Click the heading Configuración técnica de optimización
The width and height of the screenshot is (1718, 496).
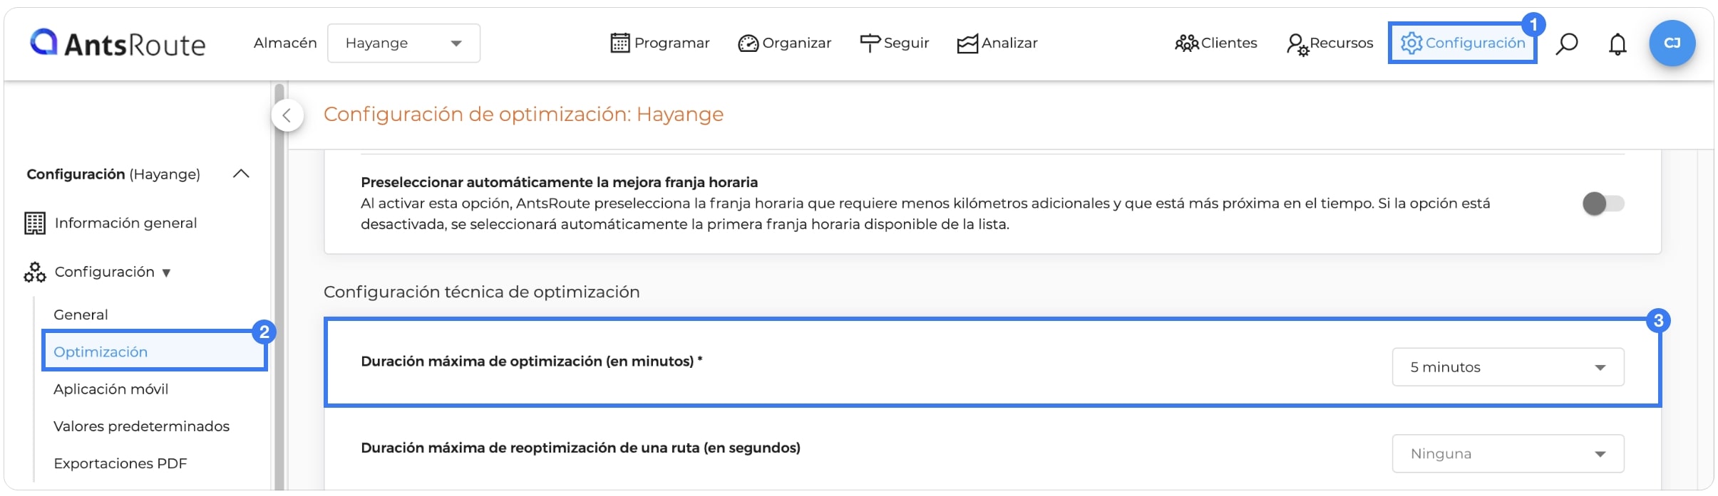[482, 292]
